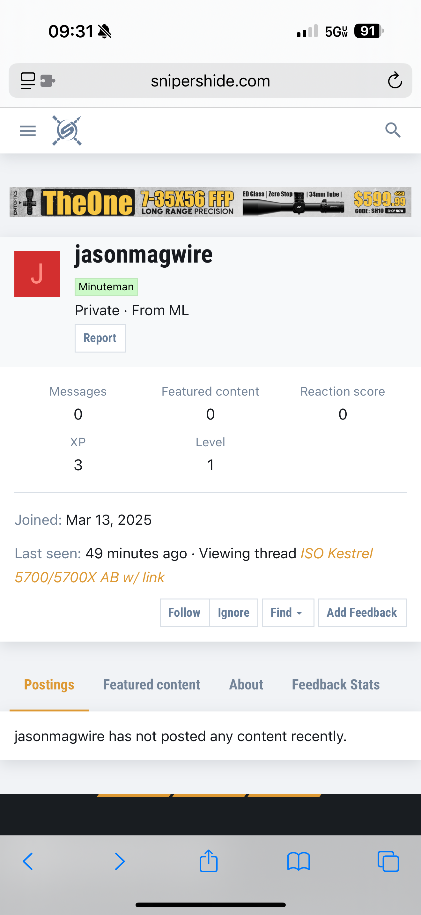Show all open Safari tabs
Viewport: 421px width, 915px height.
click(388, 861)
